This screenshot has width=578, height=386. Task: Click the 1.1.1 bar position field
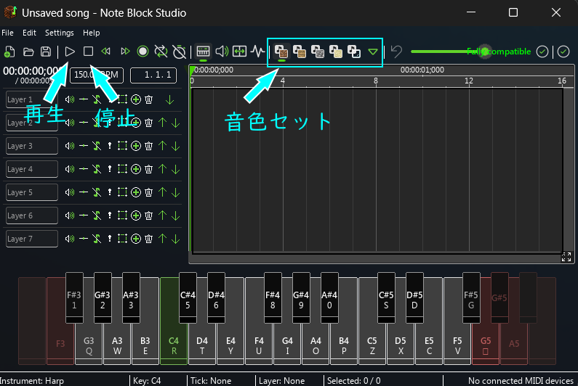(153, 75)
